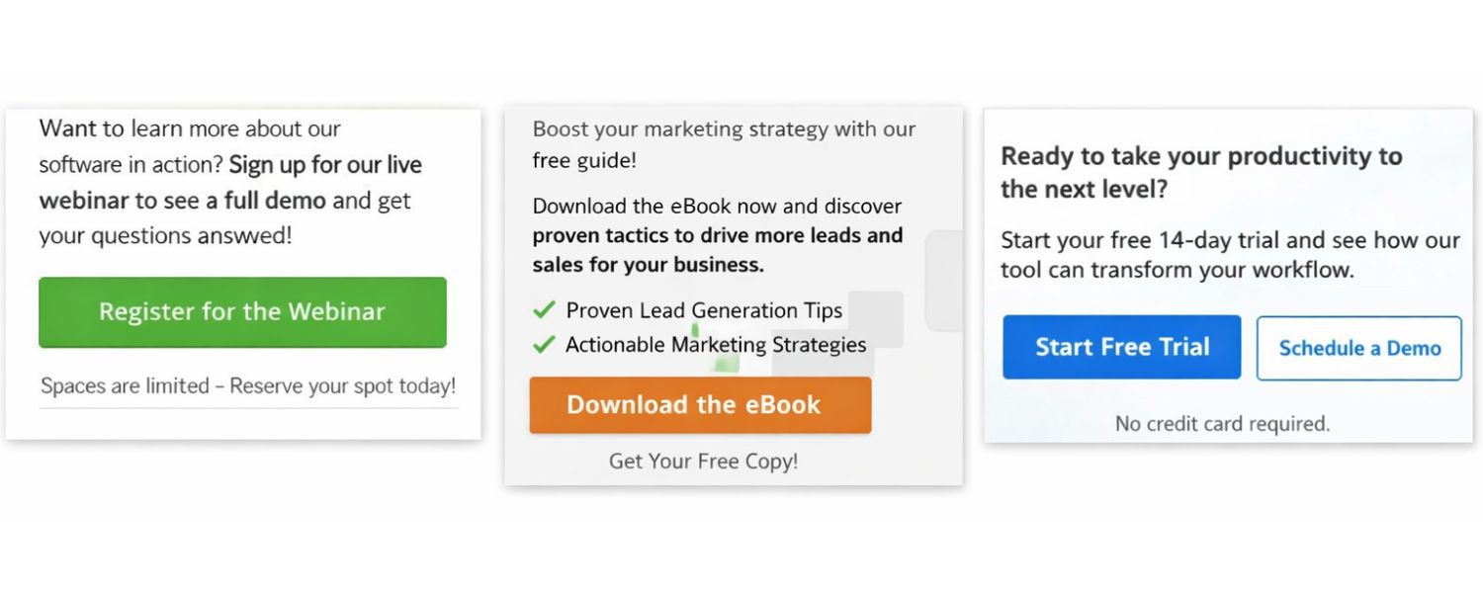Click the 'Want to learn more' opening line

pyautogui.click(x=190, y=129)
